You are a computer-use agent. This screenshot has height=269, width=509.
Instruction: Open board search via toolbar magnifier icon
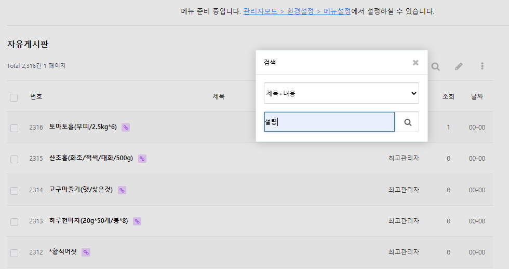(436, 66)
